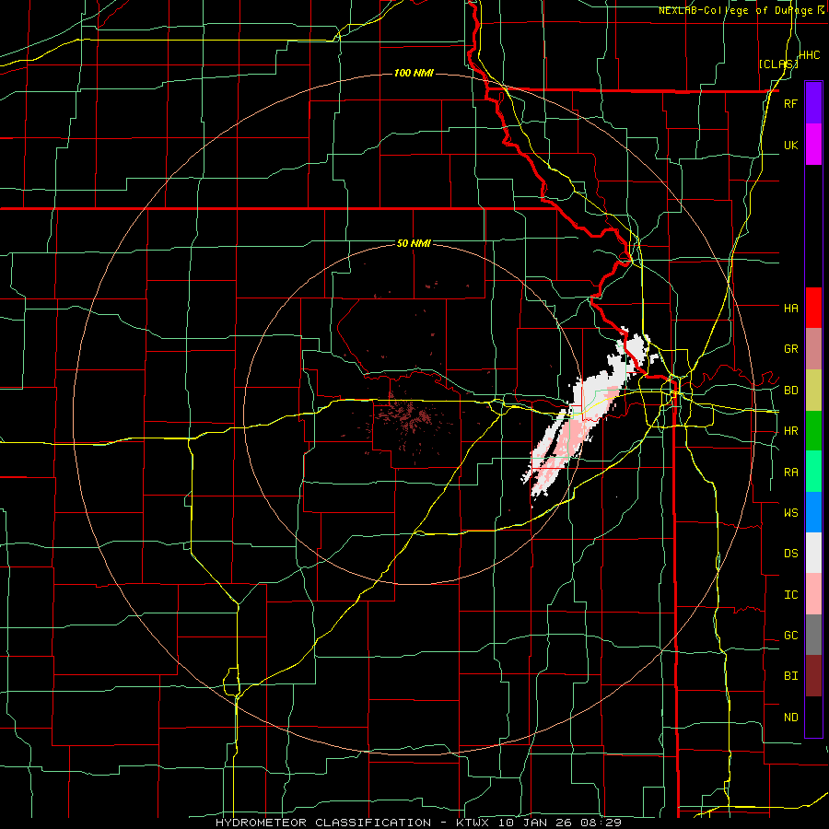This screenshot has height=829, width=829.
Task: Click the HYDROMETEOR CLASSIFICATION KTWX timestamp caption
Action: tap(418, 823)
